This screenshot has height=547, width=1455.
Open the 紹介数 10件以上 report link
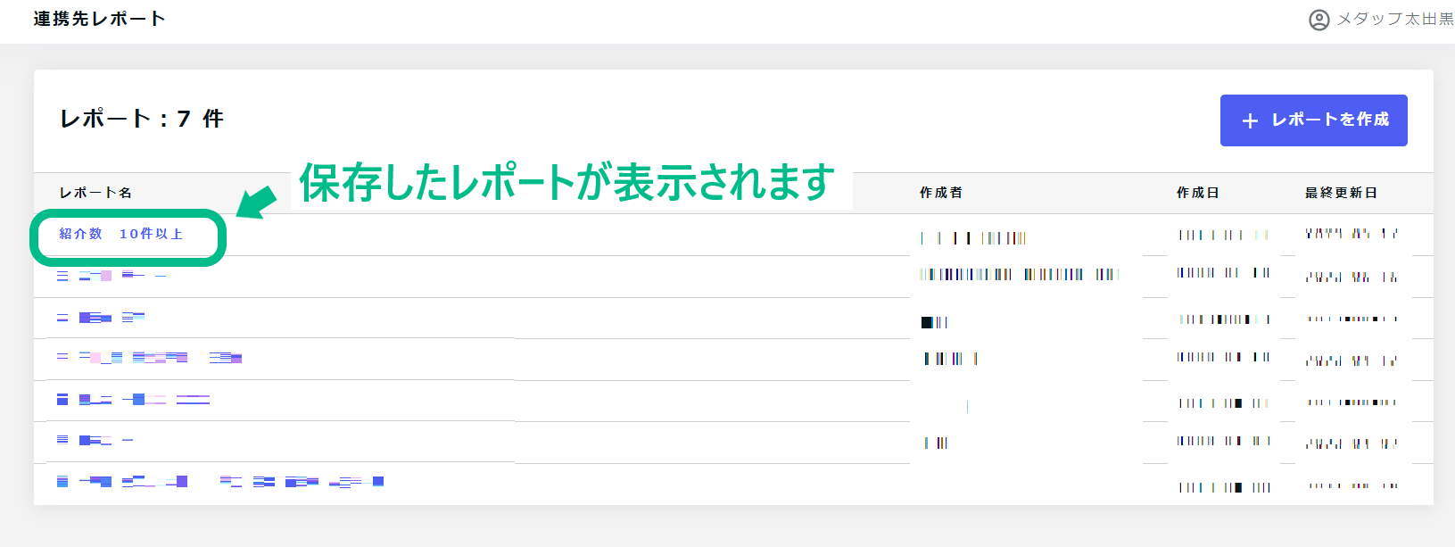tap(121, 234)
